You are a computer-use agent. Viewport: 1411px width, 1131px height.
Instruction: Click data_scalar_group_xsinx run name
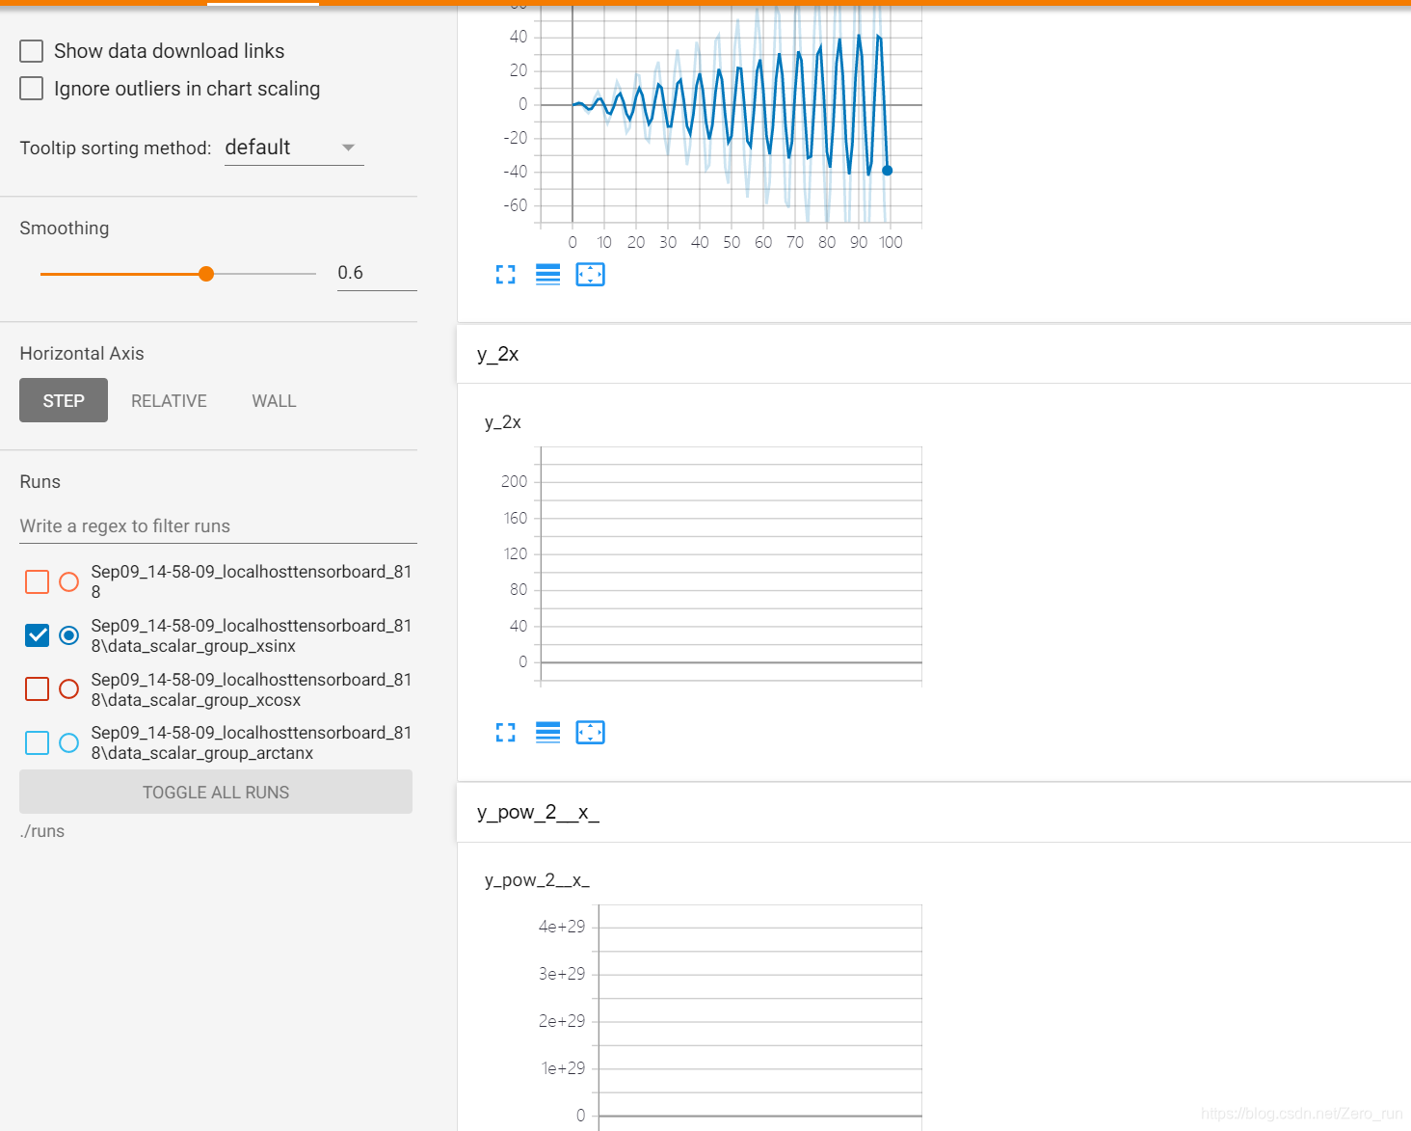[252, 635]
